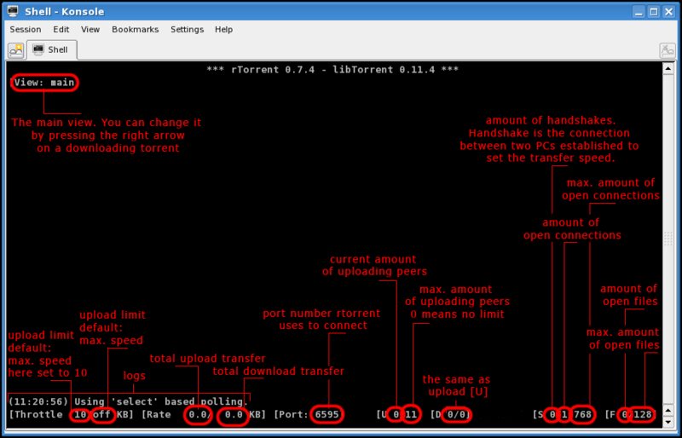Click the 'select' based polling log line

click(x=128, y=401)
